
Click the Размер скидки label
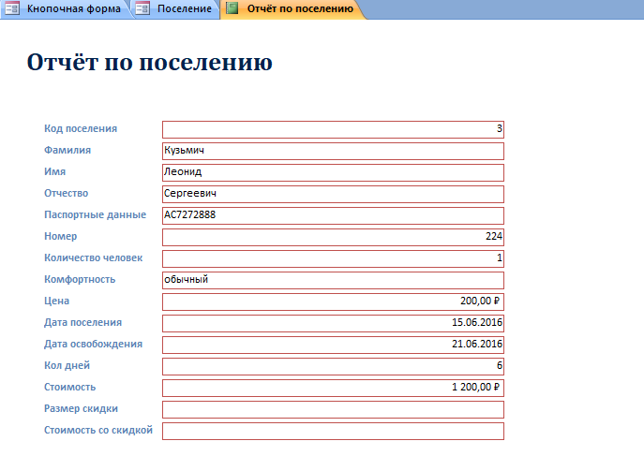coord(81,408)
